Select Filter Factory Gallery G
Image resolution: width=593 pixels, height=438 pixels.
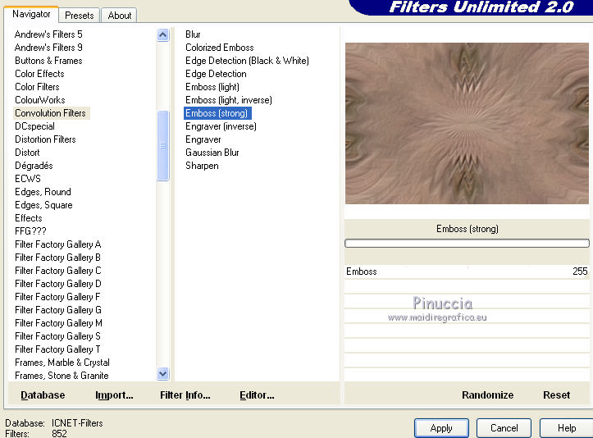(x=58, y=310)
